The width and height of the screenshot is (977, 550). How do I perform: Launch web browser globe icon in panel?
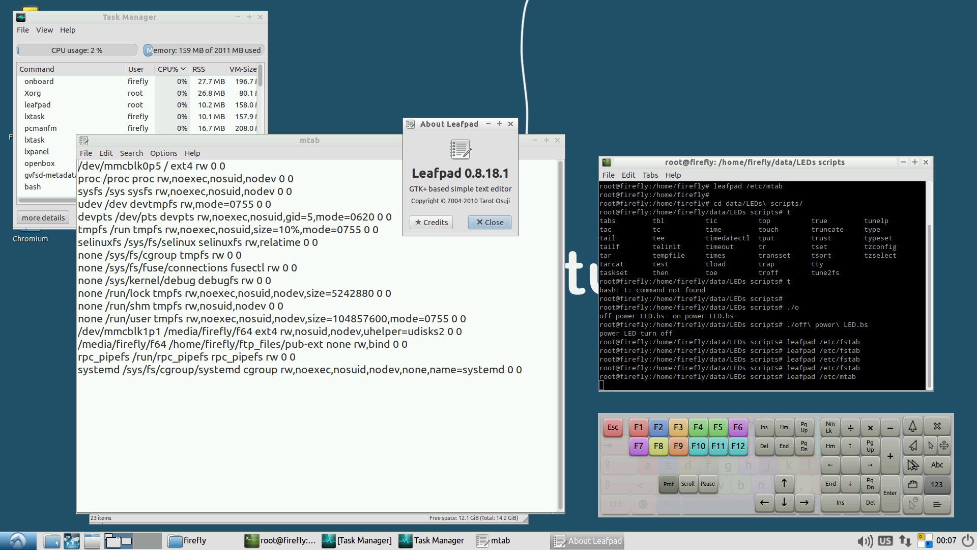coord(72,541)
